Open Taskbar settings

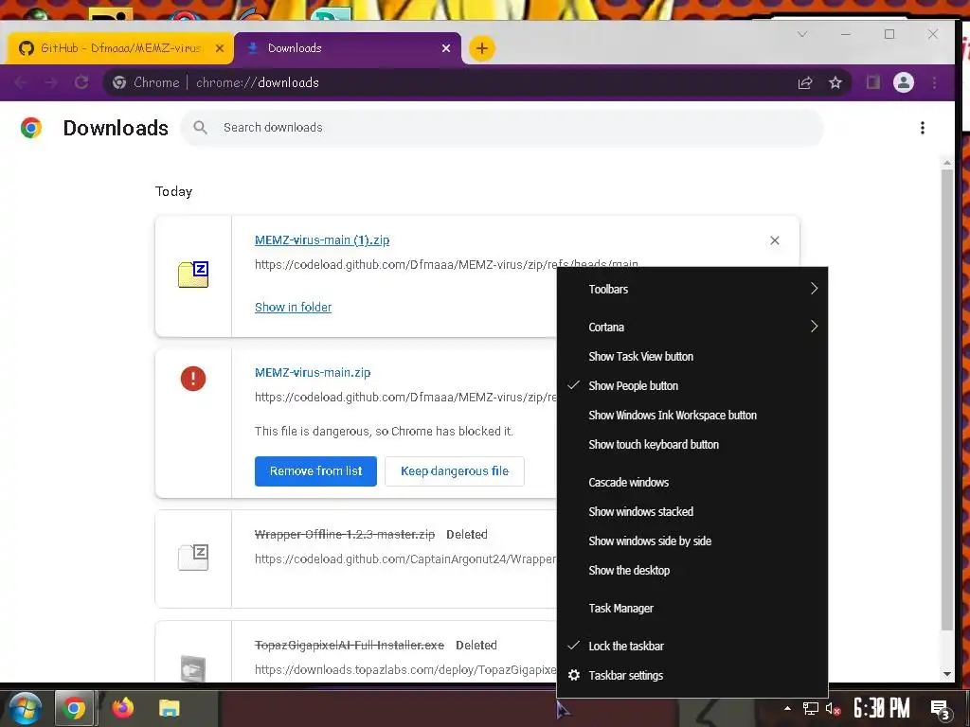[x=692, y=676]
